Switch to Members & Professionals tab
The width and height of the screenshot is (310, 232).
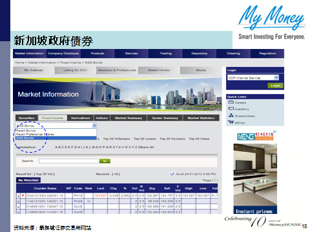pyautogui.click(x=117, y=70)
